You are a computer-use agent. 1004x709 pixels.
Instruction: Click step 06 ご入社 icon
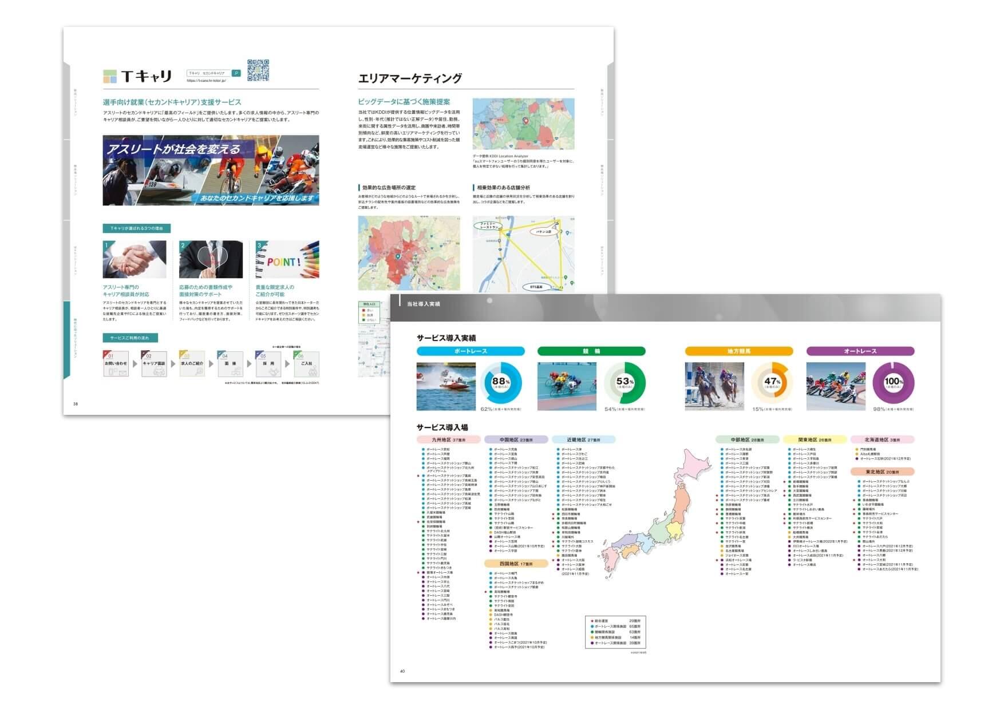pyautogui.click(x=306, y=364)
